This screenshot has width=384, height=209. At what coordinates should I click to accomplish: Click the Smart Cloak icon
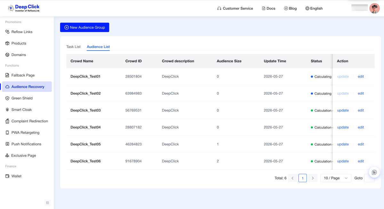[7, 110]
